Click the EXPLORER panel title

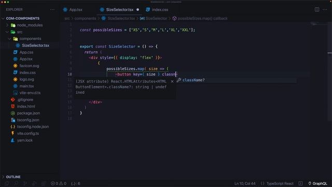tap(14, 9)
